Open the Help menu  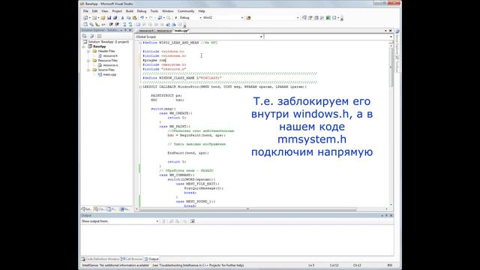(202, 11)
